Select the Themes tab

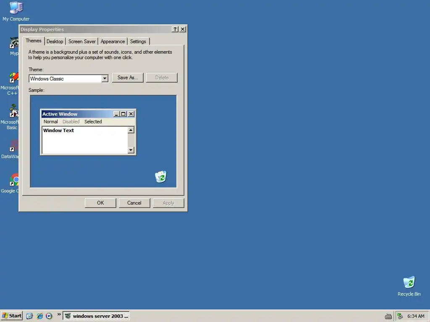[34, 41]
